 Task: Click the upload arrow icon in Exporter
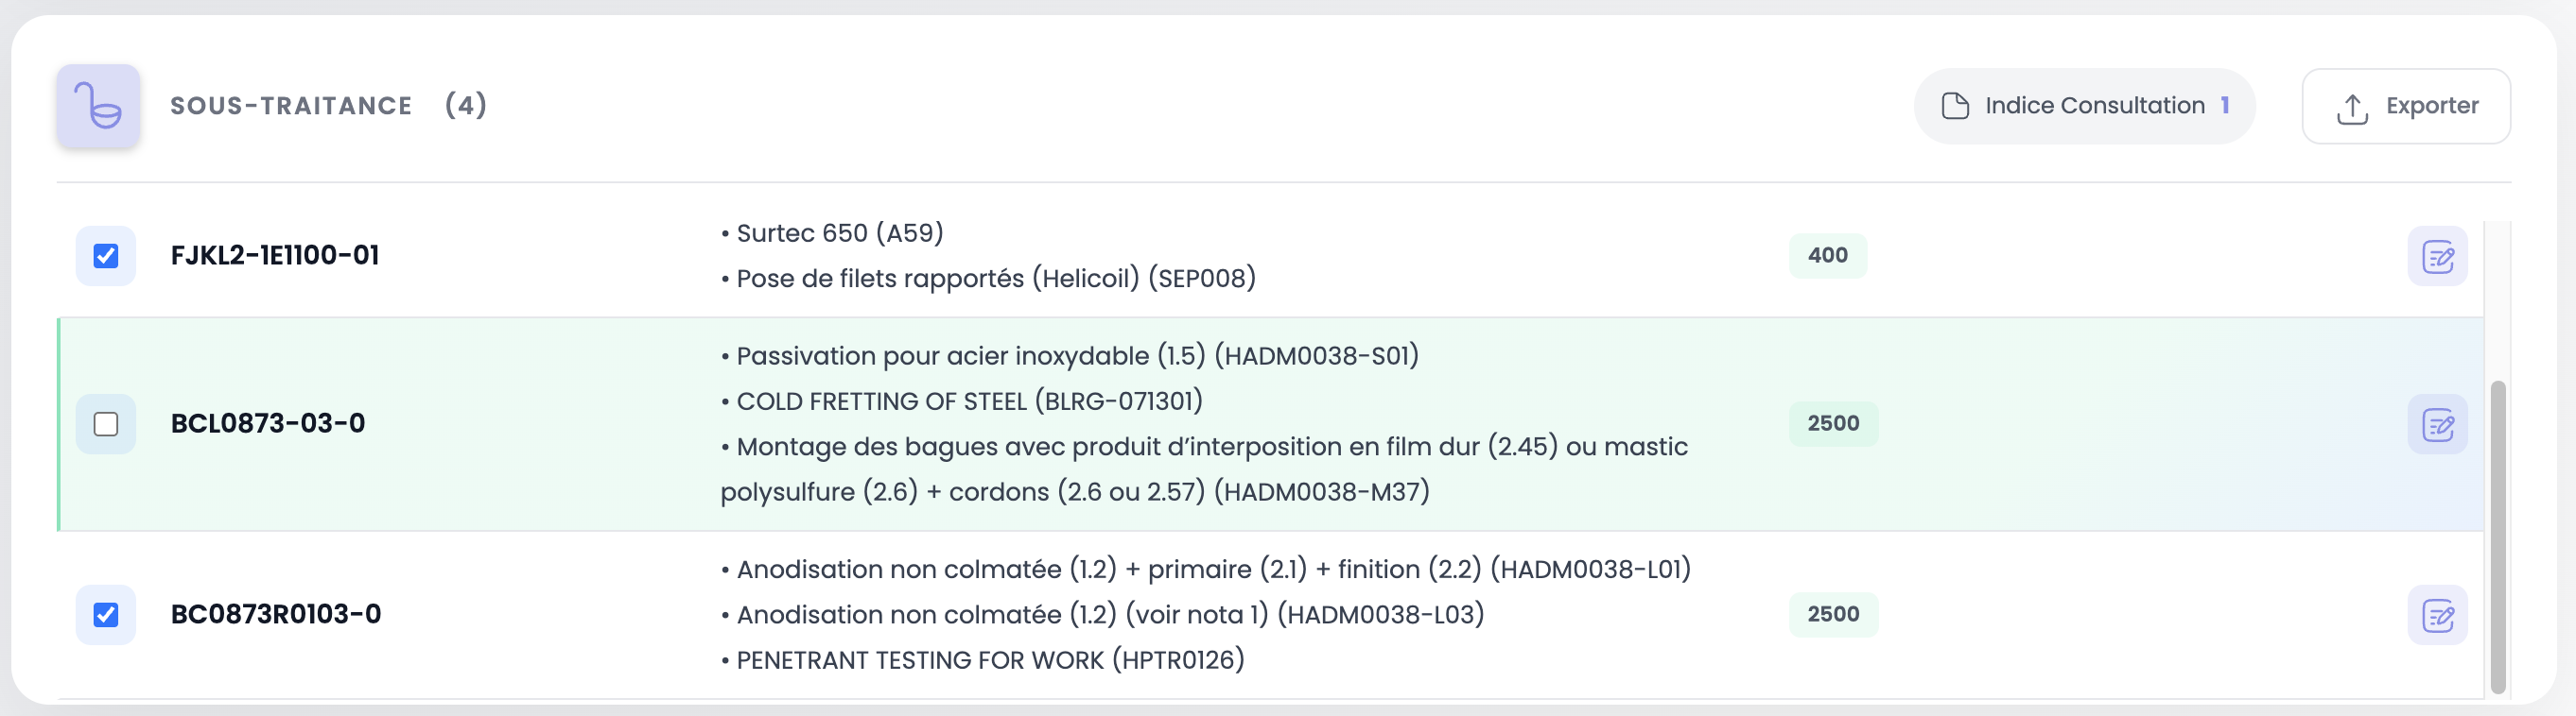(x=2352, y=108)
